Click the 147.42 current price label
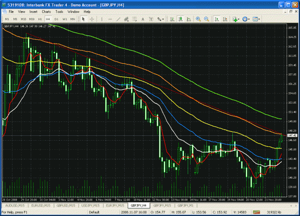 (292, 135)
